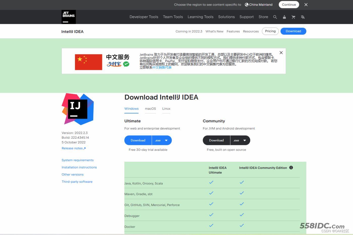Close the Chinese service banner

pyautogui.click(x=281, y=53)
